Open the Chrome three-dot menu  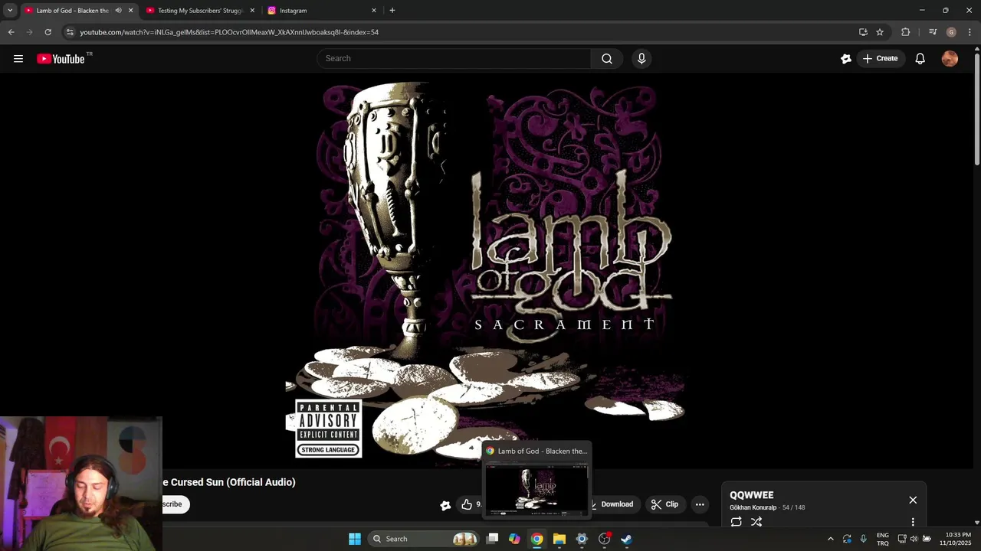coord(970,32)
